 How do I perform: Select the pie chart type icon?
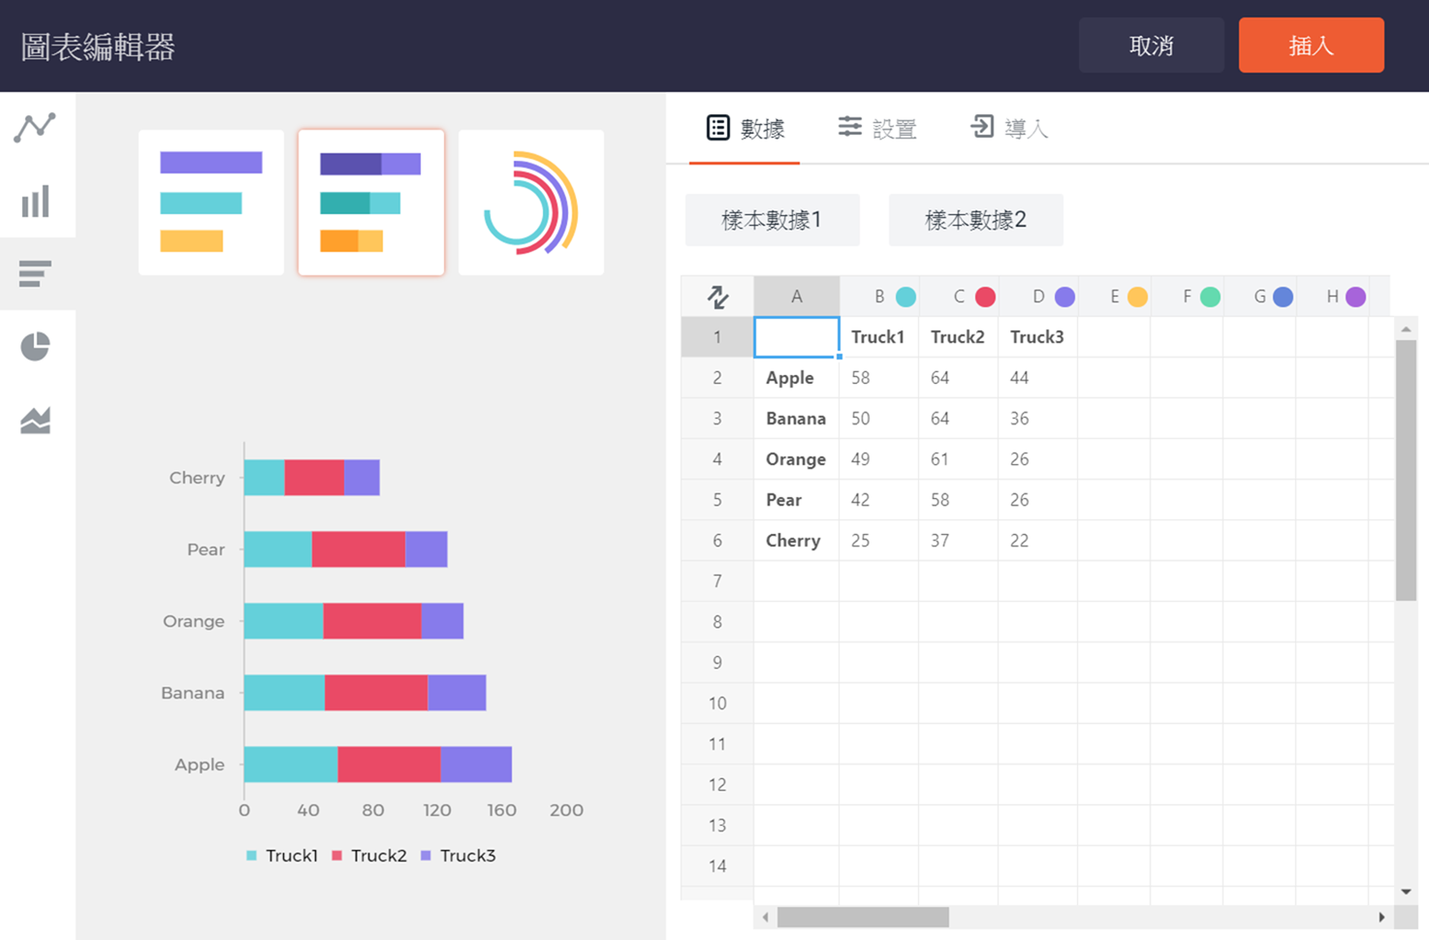(35, 346)
